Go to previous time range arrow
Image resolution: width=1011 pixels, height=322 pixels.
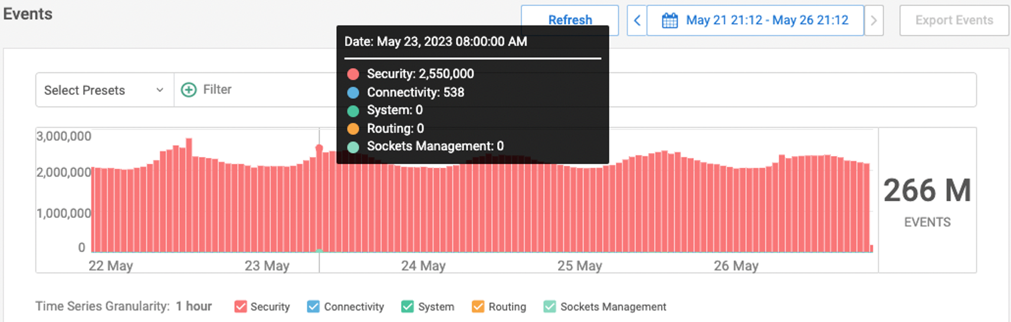point(637,20)
